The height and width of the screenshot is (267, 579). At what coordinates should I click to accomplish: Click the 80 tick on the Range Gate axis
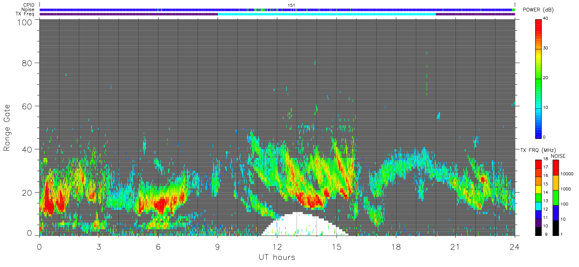pos(27,63)
